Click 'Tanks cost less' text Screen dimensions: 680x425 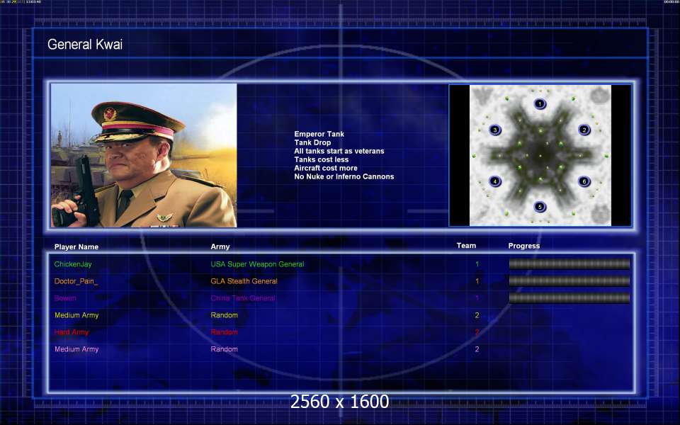coord(322,159)
